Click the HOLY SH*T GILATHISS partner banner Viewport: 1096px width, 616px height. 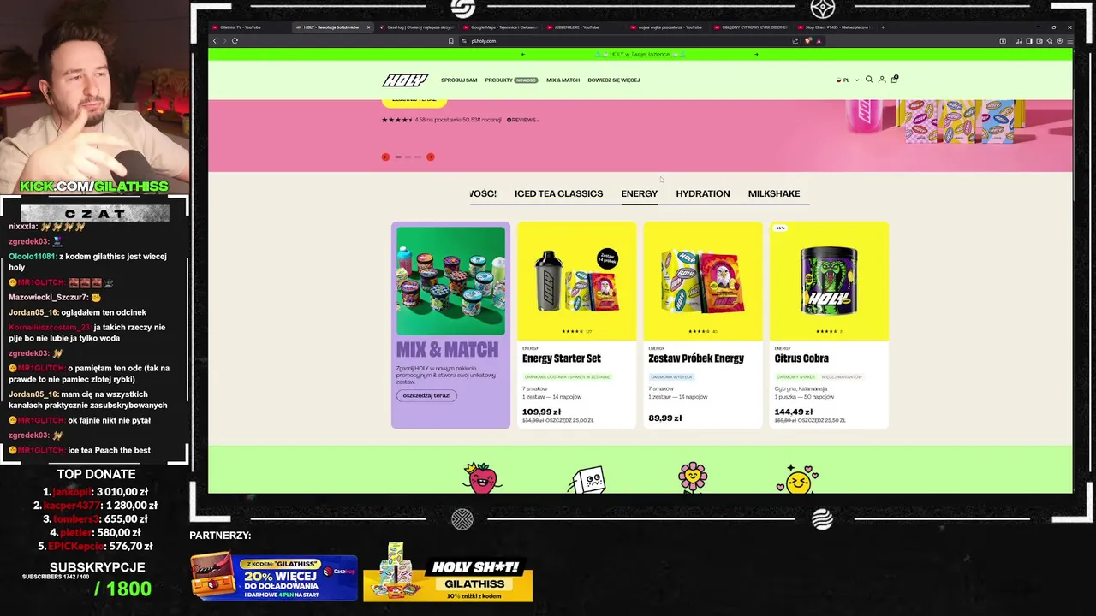(x=448, y=572)
